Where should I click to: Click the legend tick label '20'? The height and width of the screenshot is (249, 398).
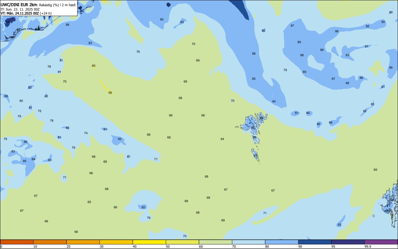pos(68,247)
